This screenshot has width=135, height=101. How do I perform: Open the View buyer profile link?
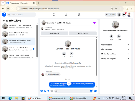(76, 63)
